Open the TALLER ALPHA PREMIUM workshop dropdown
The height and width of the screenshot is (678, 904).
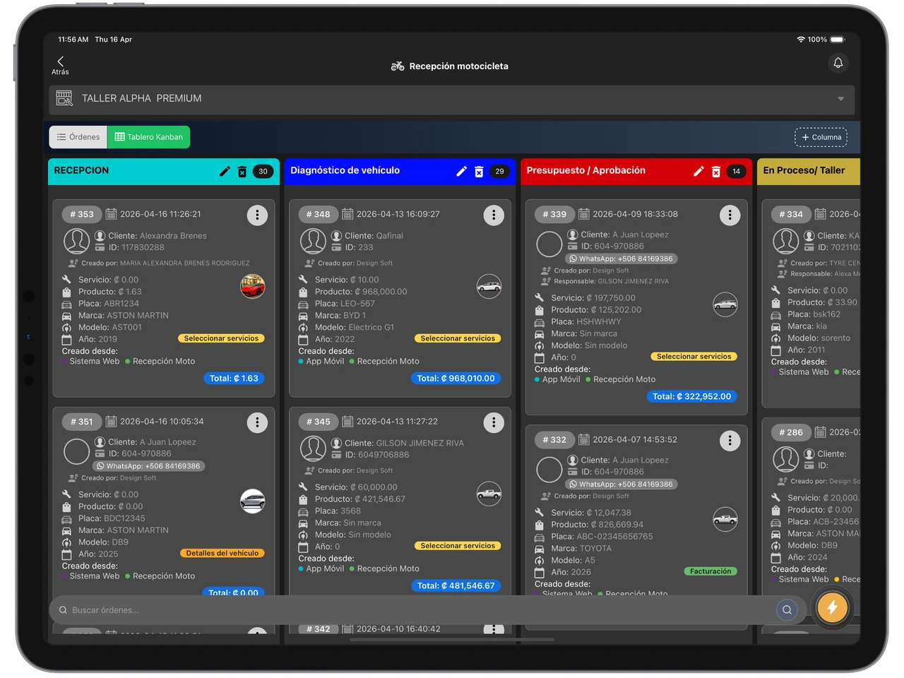pos(840,100)
